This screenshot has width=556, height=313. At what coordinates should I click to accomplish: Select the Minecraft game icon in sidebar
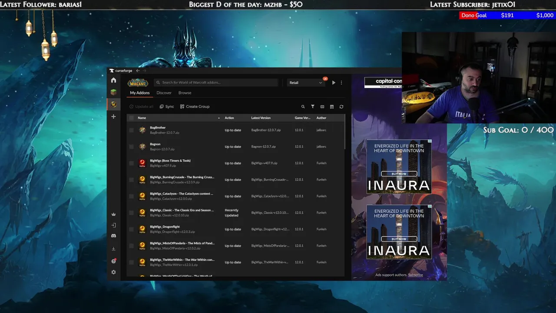113,92
